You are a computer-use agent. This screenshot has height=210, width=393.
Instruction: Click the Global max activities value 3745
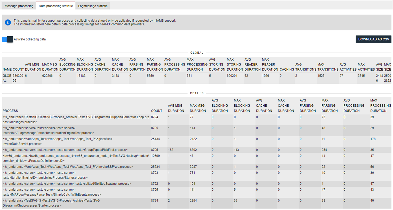[x=361, y=76]
